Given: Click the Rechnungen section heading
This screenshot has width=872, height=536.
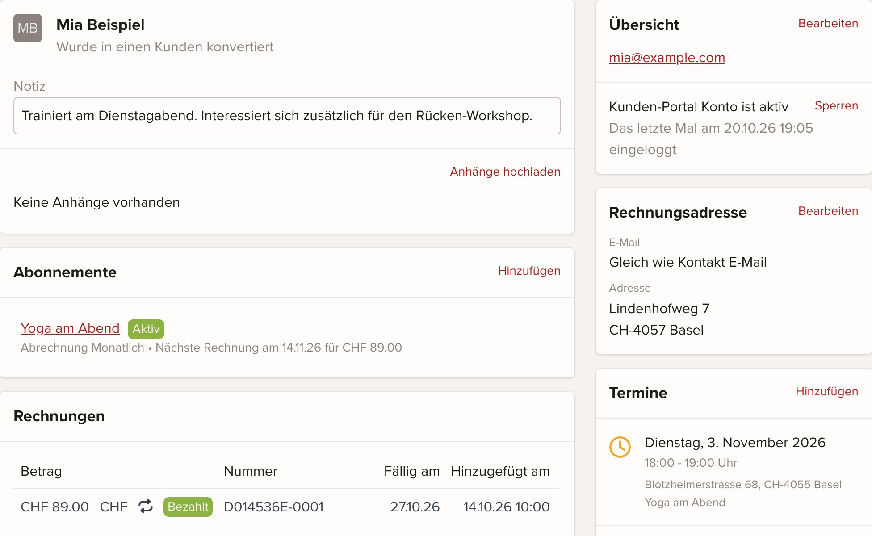Looking at the screenshot, I should click(x=59, y=416).
